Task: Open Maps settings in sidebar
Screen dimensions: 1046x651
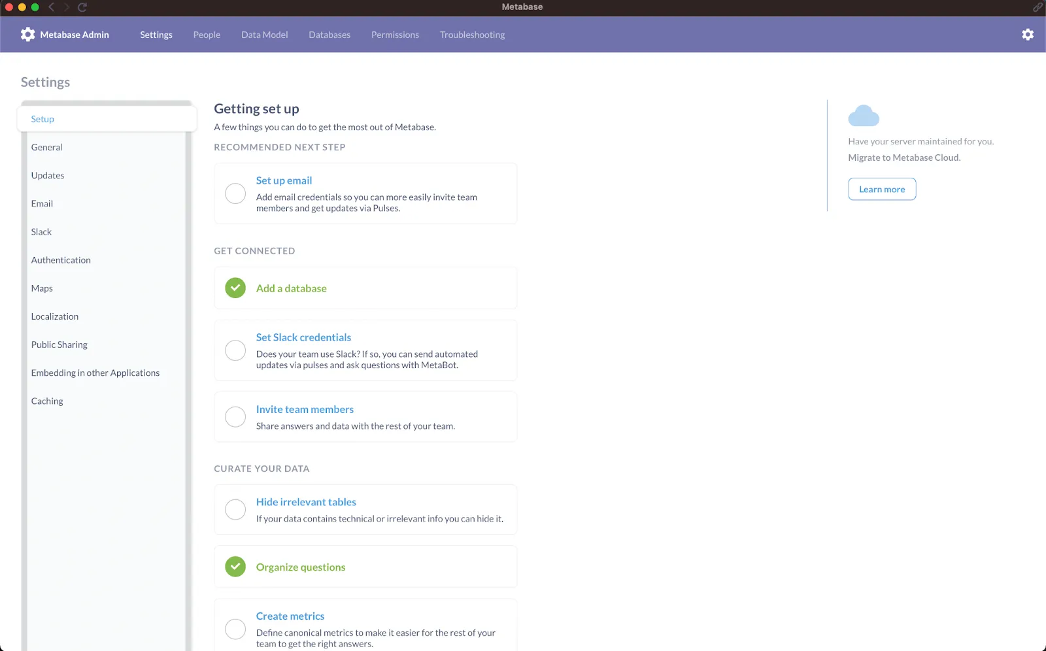Action: coord(42,288)
